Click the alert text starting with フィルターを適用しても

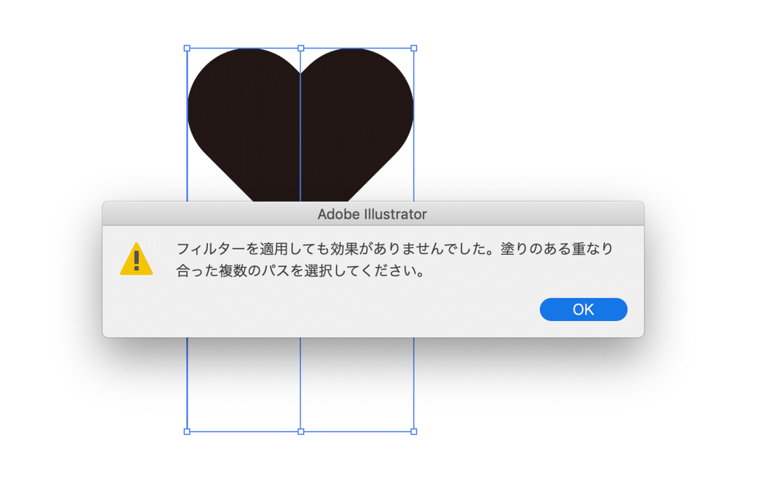tap(394, 259)
